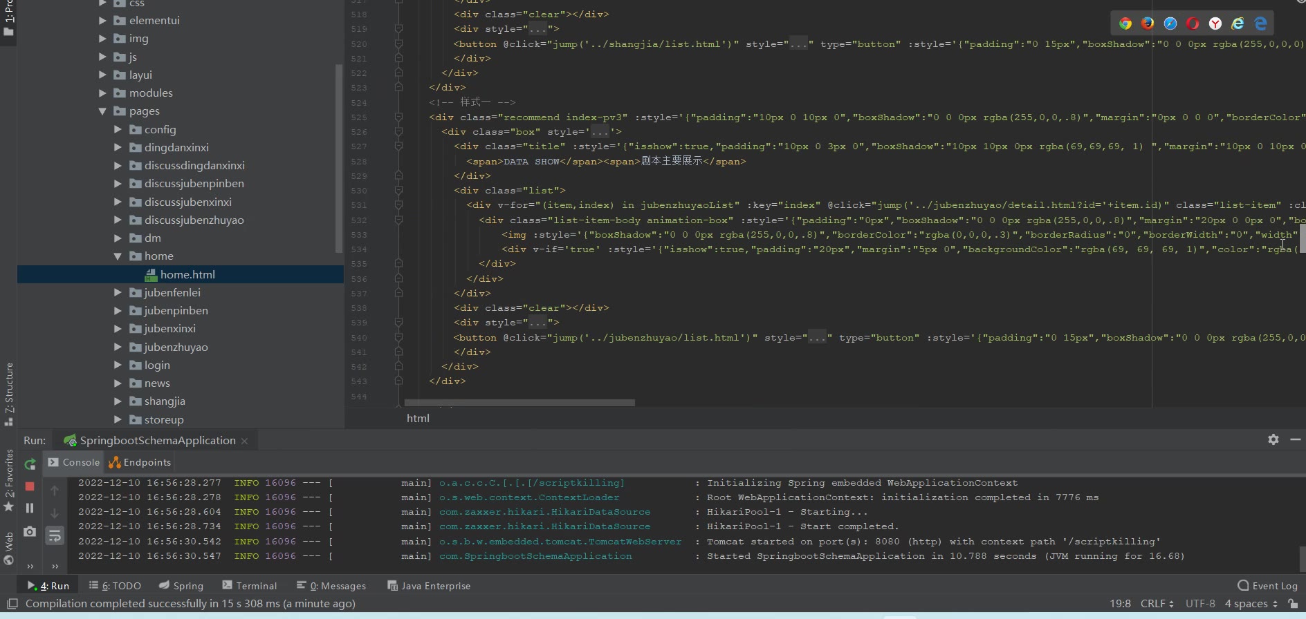
Task: Open the 4: Run tool window tab
Action: pyautogui.click(x=48, y=586)
